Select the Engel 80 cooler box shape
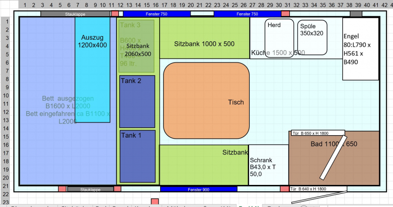This screenshot has width=393, height=207. [x=361, y=49]
